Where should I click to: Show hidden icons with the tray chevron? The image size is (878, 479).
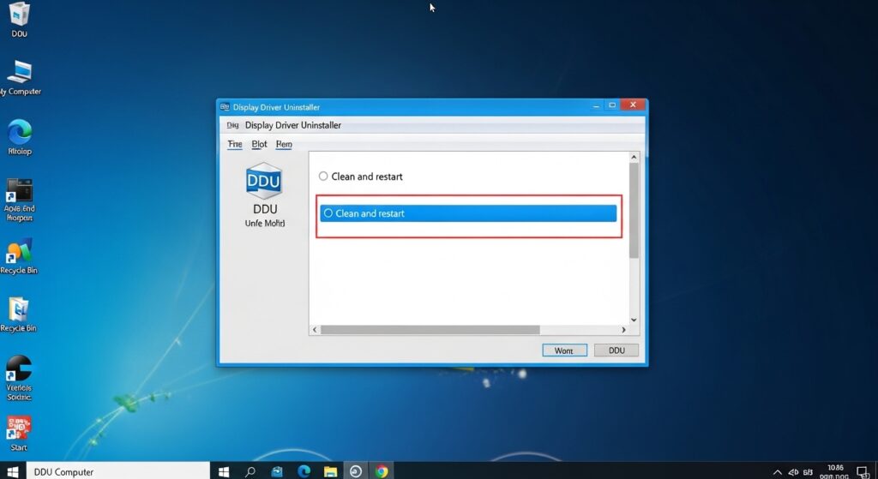point(777,472)
